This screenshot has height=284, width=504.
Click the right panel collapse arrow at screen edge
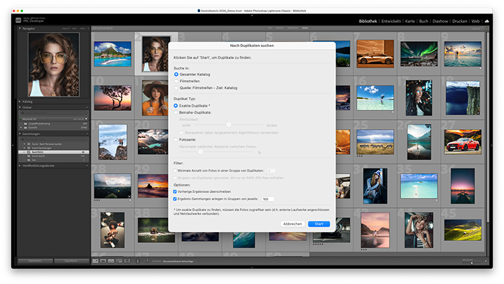tap(491, 144)
